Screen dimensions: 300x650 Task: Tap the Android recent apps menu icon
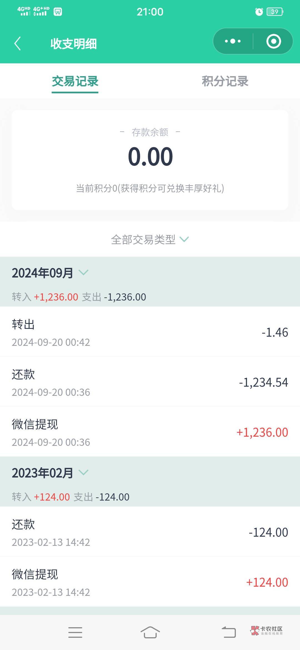(x=75, y=632)
